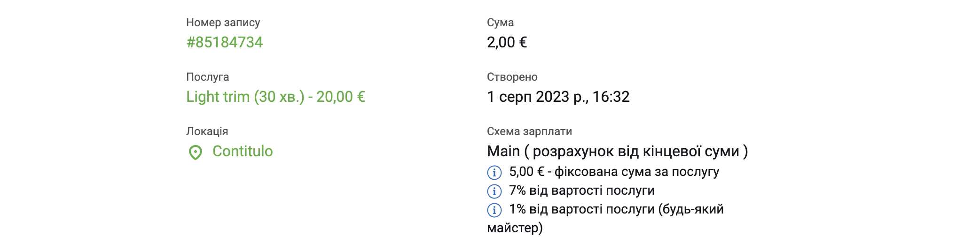The width and height of the screenshot is (956, 244).
Task: Click the Main salary scheme title
Action: (618, 151)
